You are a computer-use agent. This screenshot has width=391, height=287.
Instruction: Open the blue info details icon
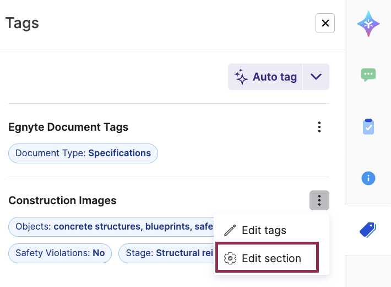[368, 178]
